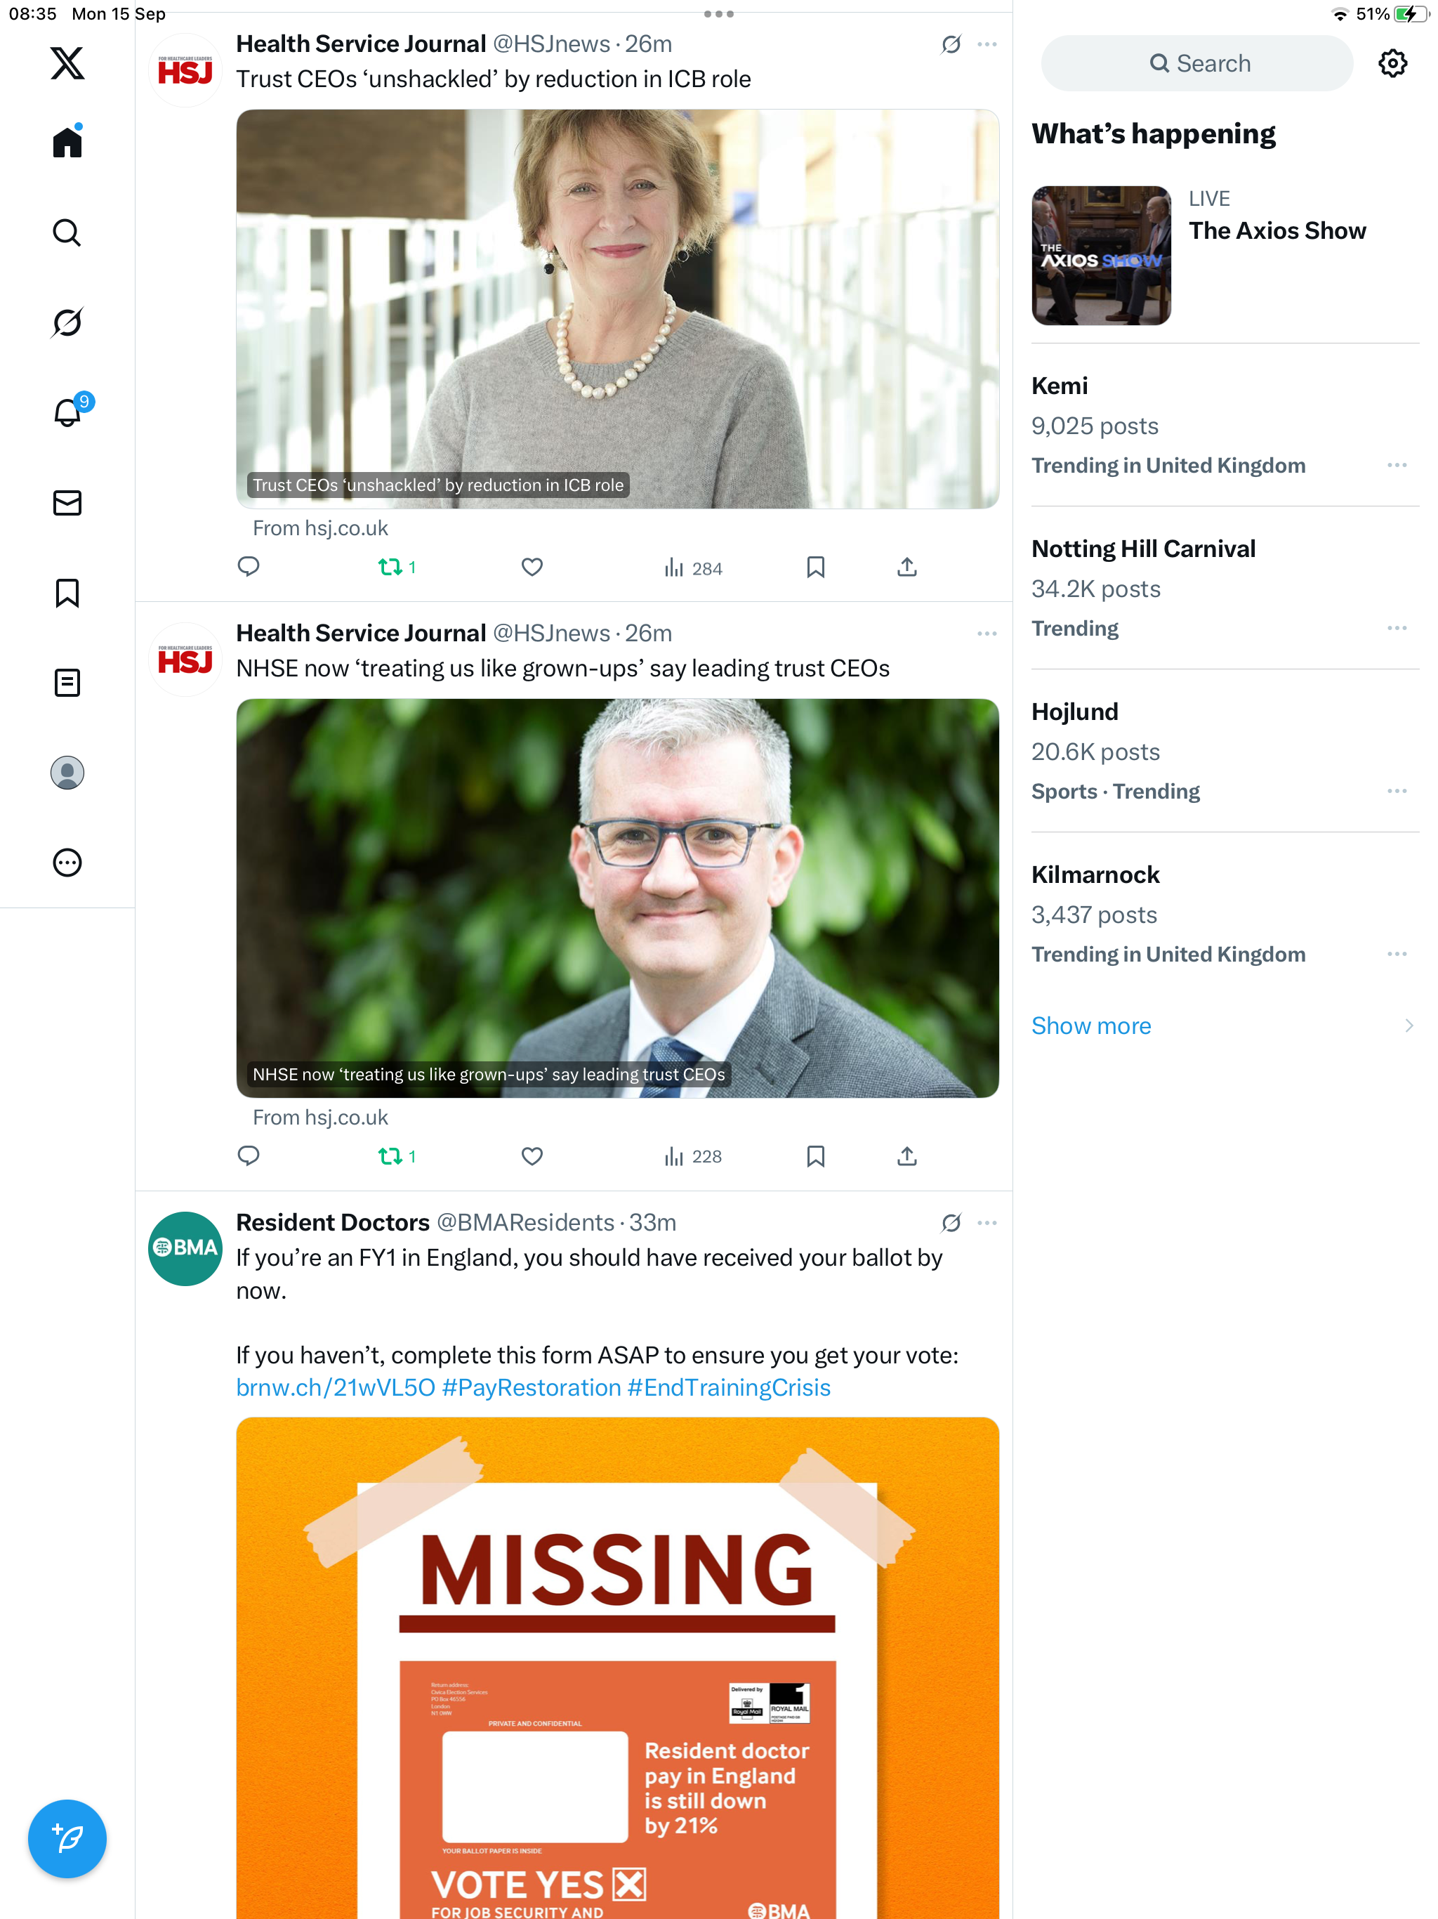Open Lists icon in sidebar
This screenshot has width=1438, height=1919.
point(67,683)
